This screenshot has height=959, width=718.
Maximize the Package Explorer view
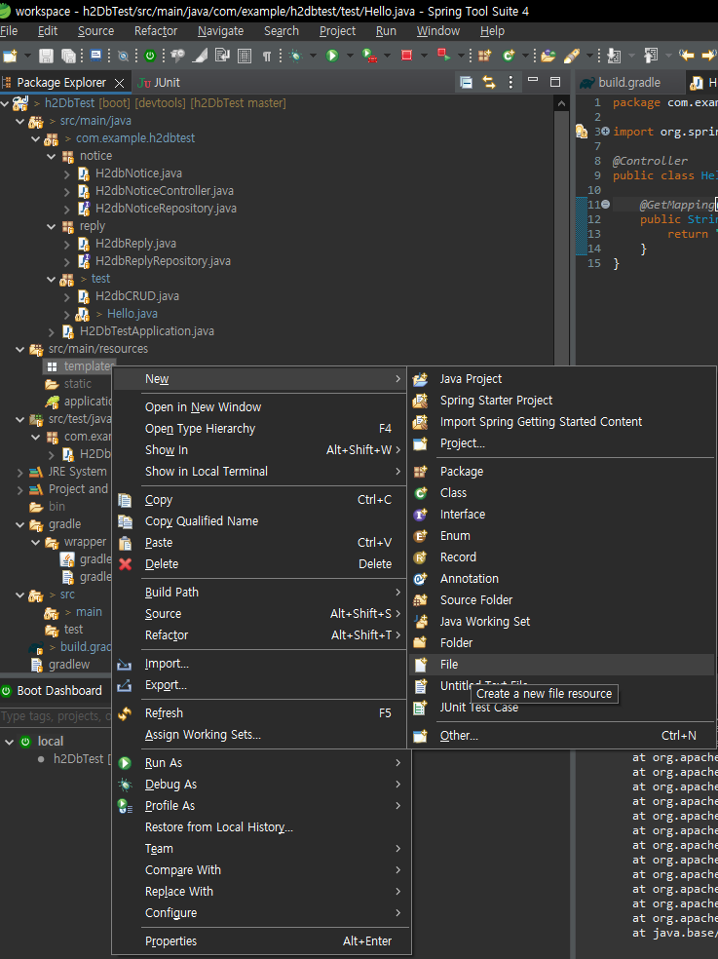[x=555, y=81]
